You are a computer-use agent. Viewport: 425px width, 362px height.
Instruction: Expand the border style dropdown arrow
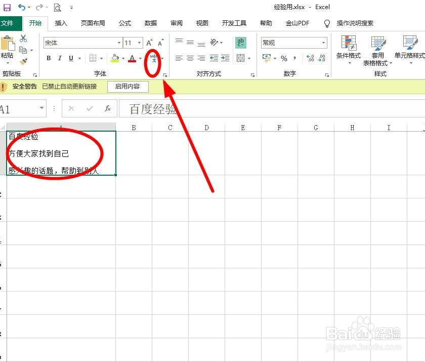point(101,58)
